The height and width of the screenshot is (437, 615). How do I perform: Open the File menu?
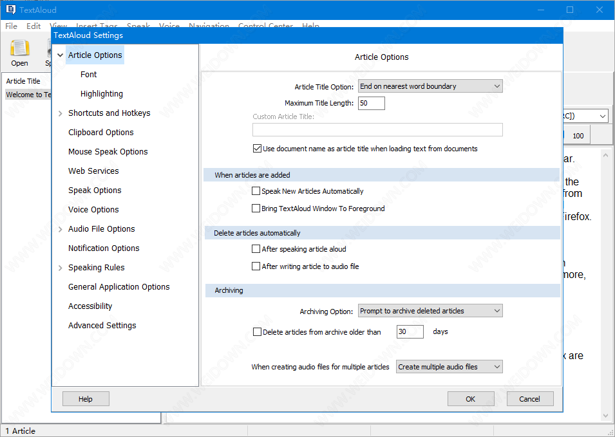click(11, 26)
